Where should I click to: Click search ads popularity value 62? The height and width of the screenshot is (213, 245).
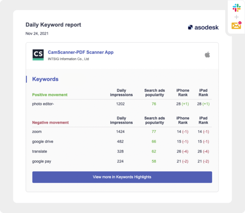[154, 151]
